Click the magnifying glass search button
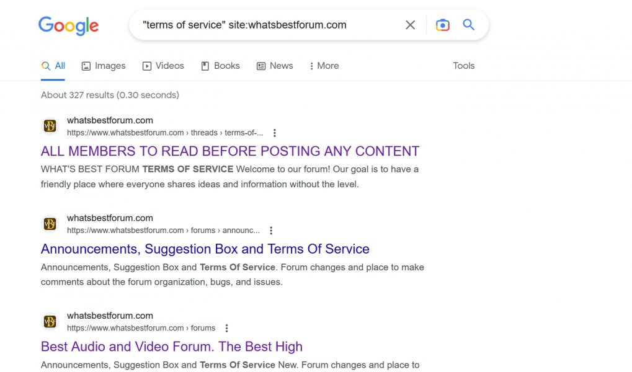 [468, 25]
